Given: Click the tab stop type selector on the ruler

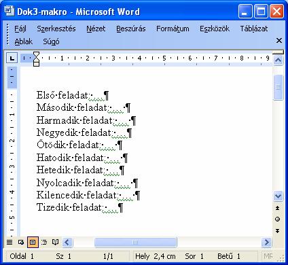Looking at the screenshot, I should click(x=12, y=58).
